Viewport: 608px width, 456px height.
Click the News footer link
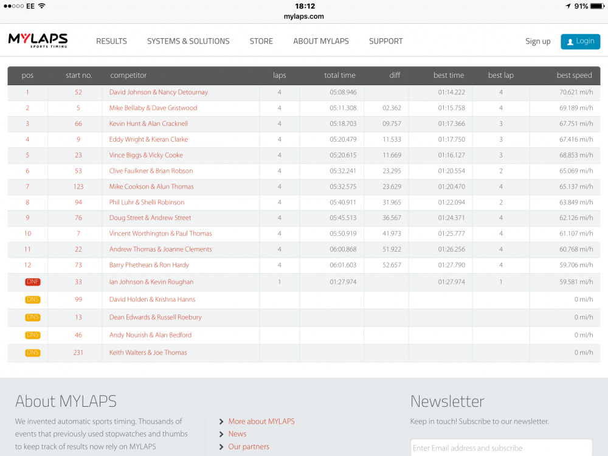(237, 434)
